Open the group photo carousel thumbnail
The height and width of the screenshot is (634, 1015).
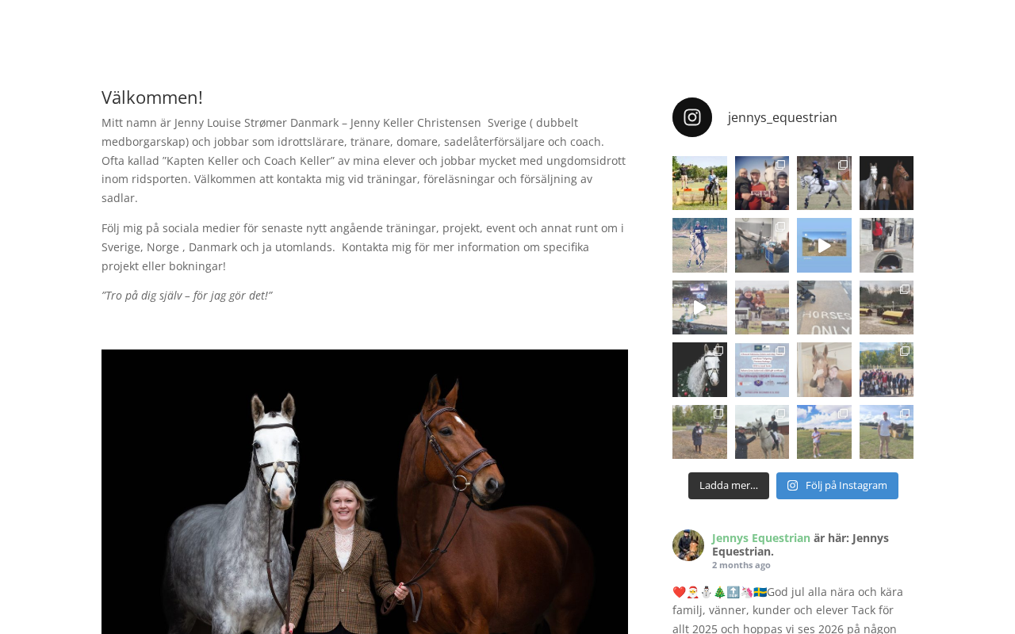coord(887,370)
